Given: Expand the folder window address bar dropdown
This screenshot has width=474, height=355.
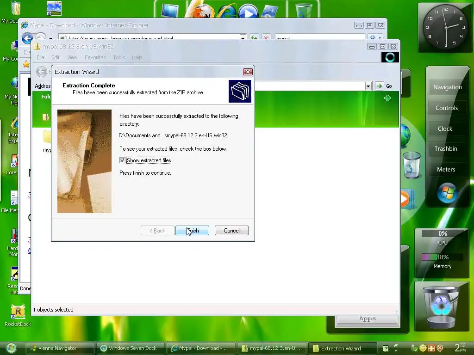Looking at the screenshot, I should pos(368,86).
